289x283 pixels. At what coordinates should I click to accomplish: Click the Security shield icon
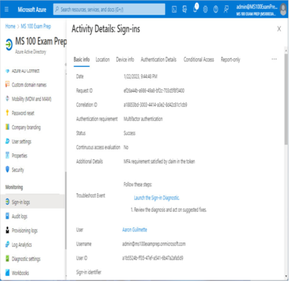point(7,169)
